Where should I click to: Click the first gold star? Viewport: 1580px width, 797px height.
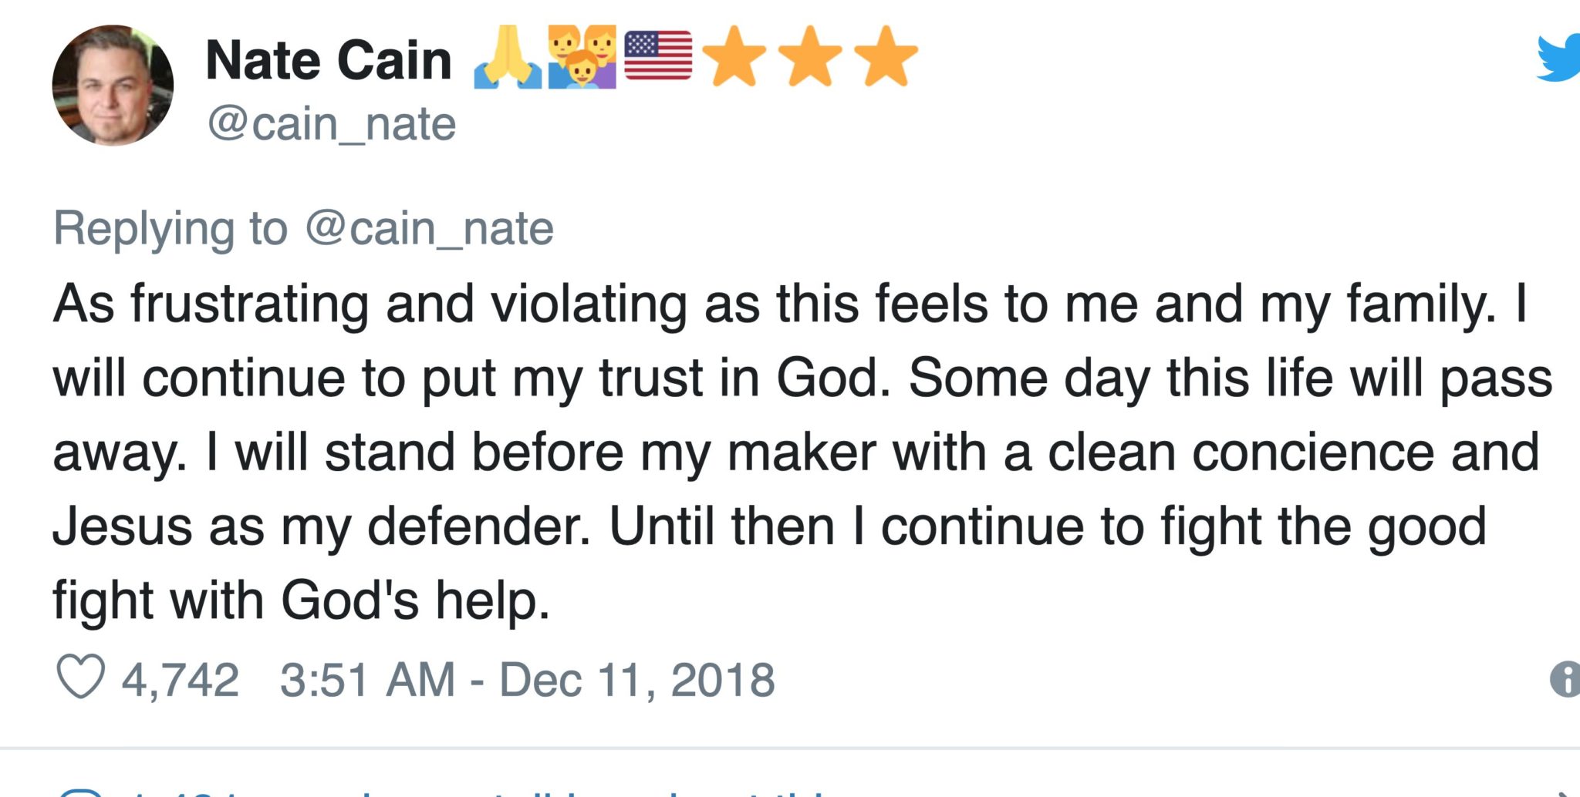point(734,56)
